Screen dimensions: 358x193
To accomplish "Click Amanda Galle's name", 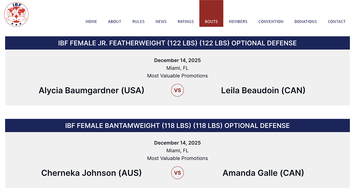I will 264,173.
